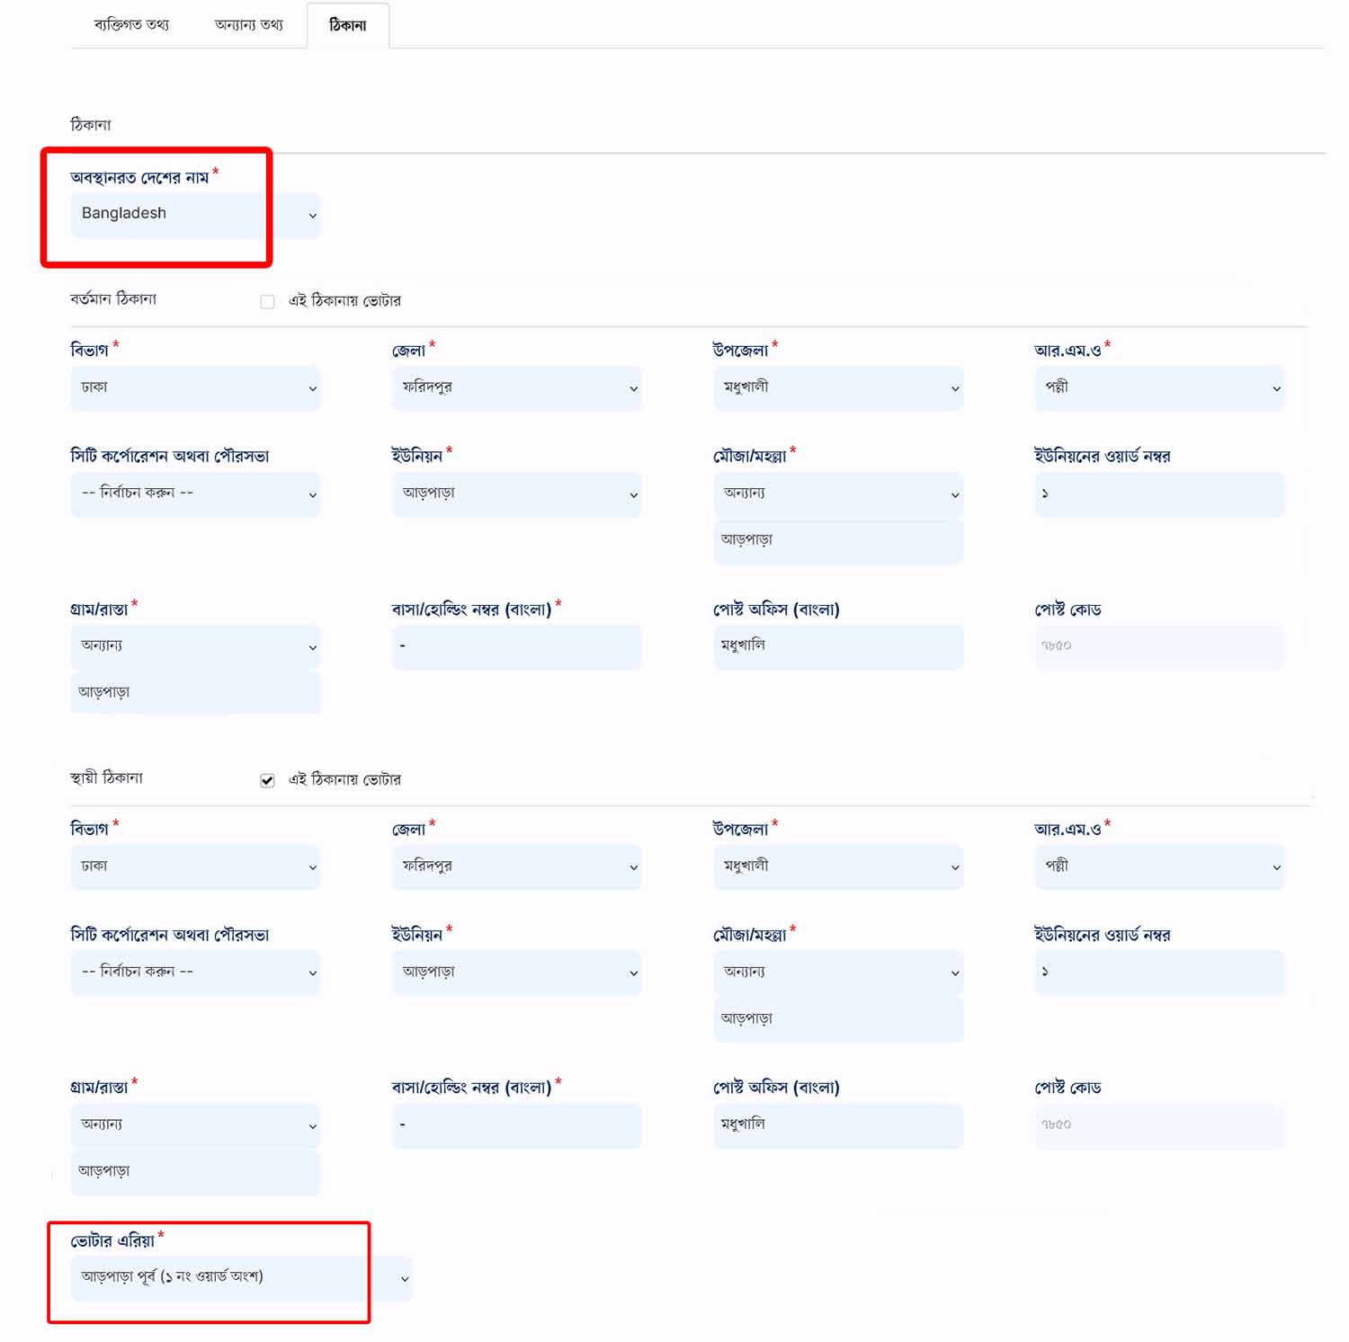Click the present address union ward number field
The image size is (1349, 1342).
(1158, 494)
